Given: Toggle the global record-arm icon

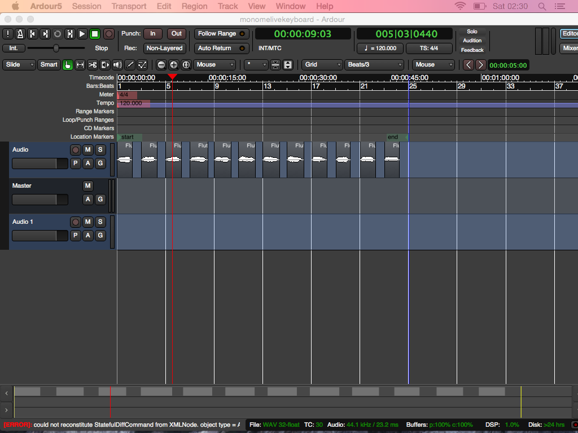Looking at the screenshot, I should 109,34.
